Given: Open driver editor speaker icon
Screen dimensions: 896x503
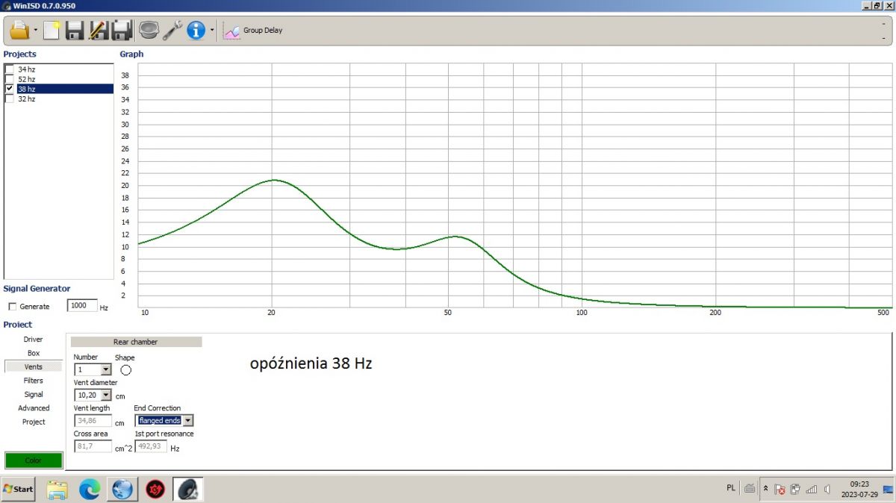Looking at the screenshot, I should tap(149, 31).
